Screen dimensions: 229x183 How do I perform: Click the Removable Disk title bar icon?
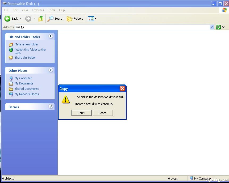click(x=4, y=3)
